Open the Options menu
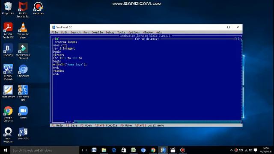The height and width of the screenshot is (154, 274). tap(134, 33)
